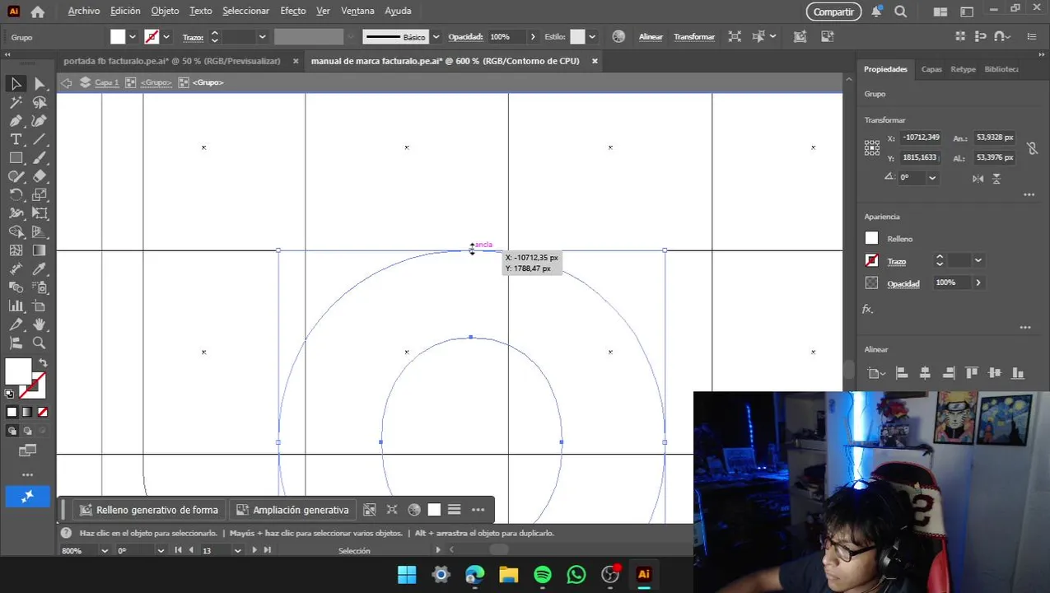Screen dimensions: 1050x593
Task: Select the Magic Wand tool
Action: click(16, 103)
